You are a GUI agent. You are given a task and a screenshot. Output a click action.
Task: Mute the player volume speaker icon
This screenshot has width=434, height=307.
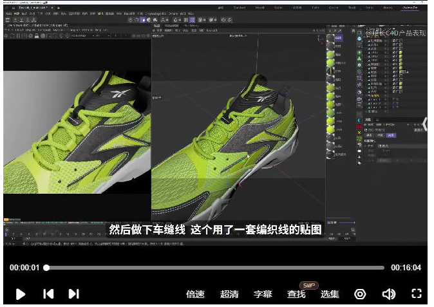click(x=389, y=294)
